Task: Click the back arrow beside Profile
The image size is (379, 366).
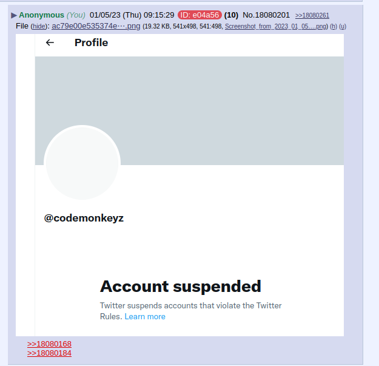Action: point(50,42)
